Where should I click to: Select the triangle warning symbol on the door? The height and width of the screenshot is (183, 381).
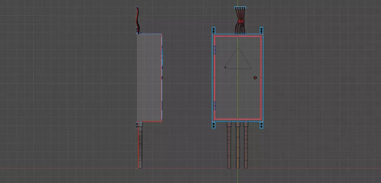coord(237,59)
